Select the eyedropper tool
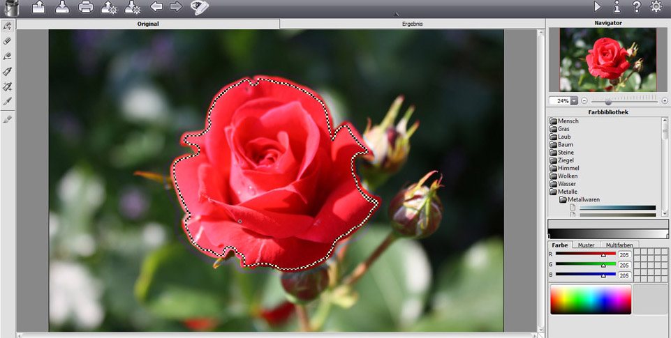Screen dimensions: 671x338 (8, 102)
